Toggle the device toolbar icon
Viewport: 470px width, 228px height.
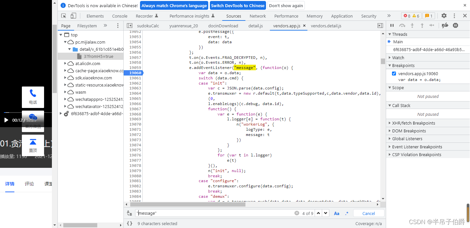click(73, 16)
